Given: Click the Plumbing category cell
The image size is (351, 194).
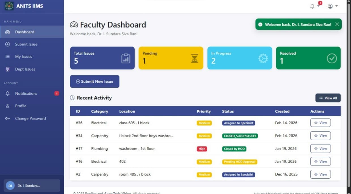Looking at the screenshot, I should click(x=99, y=148).
